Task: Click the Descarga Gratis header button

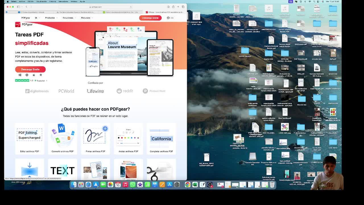Action: pyautogui.click(x=150, y=18)
